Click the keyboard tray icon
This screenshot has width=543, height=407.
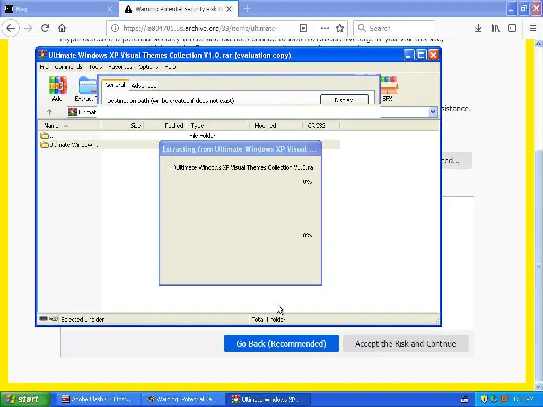click(465, 400)
